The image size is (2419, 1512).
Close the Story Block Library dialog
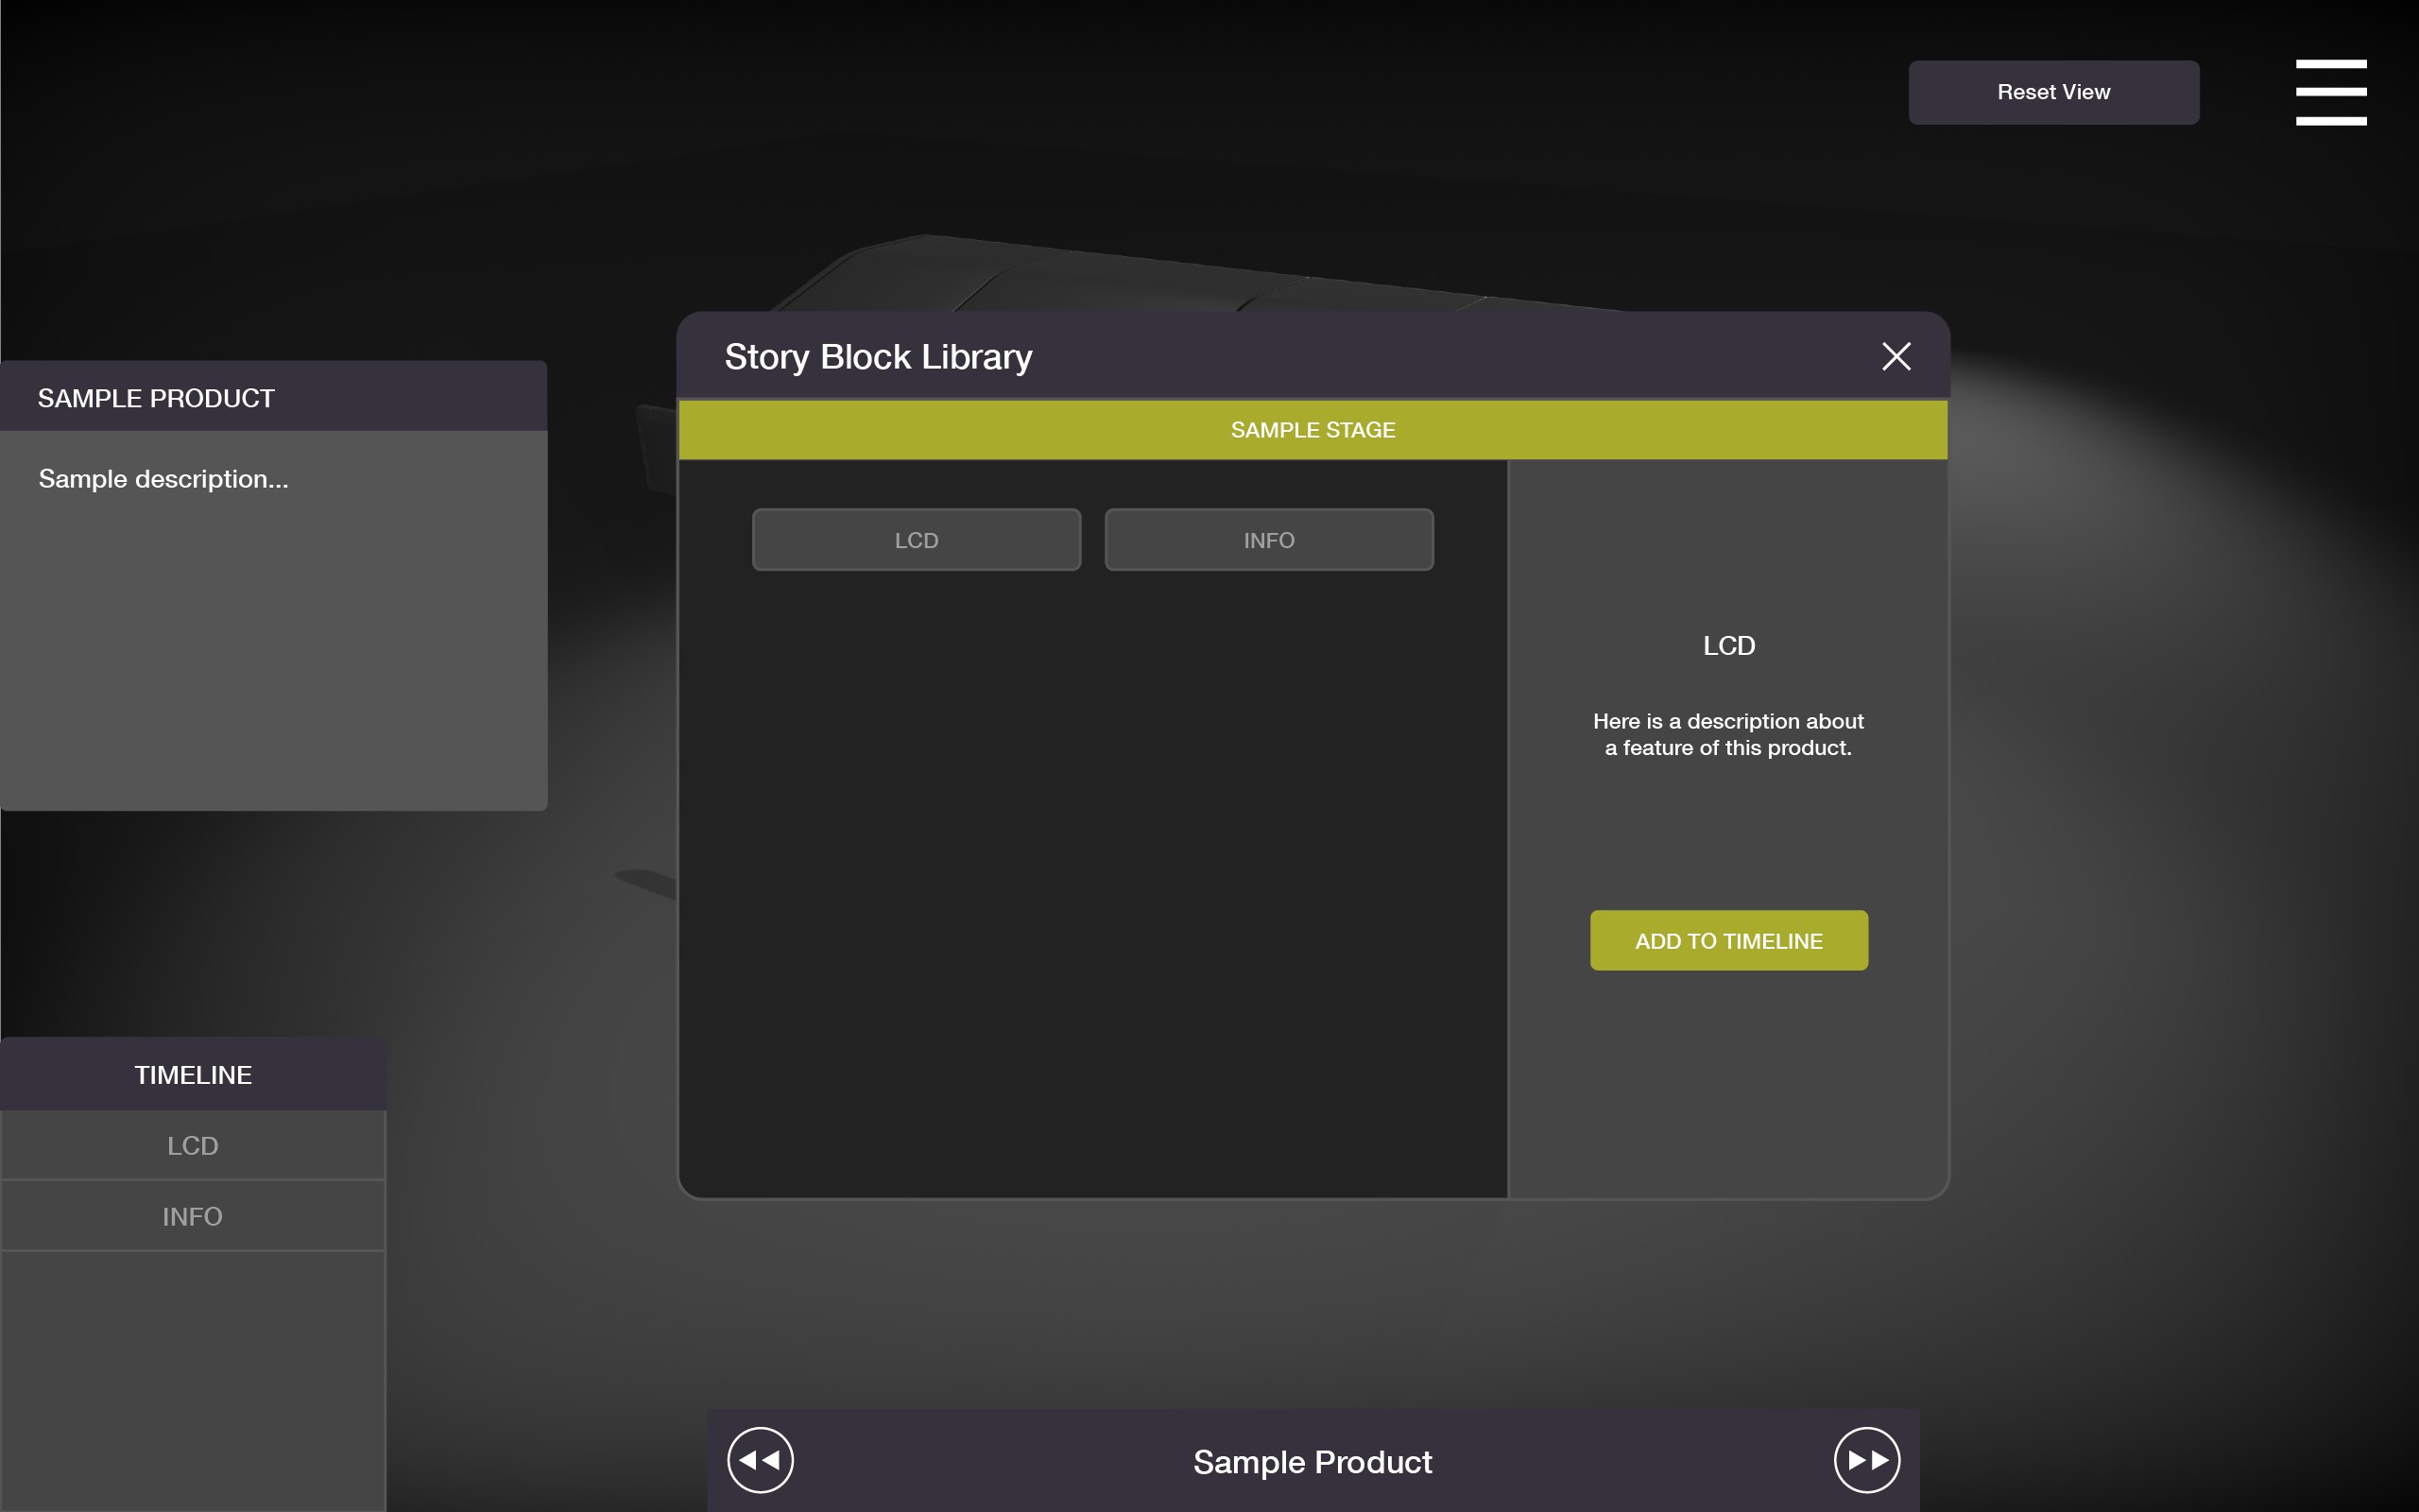tap(1896, 357)
